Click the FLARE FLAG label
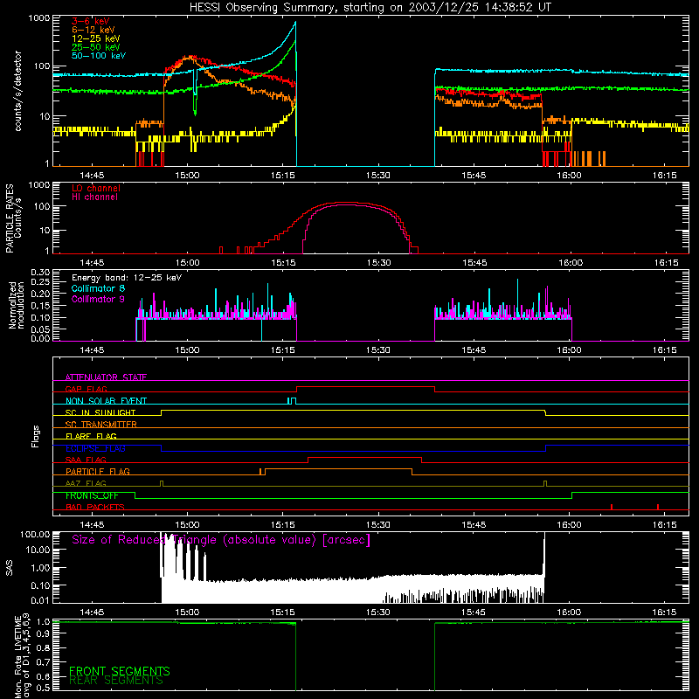699x699 pixels. tap(91, 436)
